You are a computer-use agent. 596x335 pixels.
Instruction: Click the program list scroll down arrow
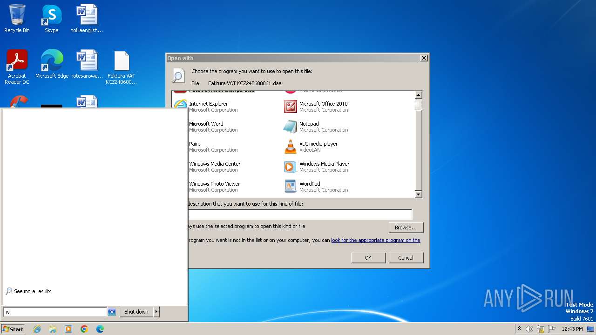418,194
